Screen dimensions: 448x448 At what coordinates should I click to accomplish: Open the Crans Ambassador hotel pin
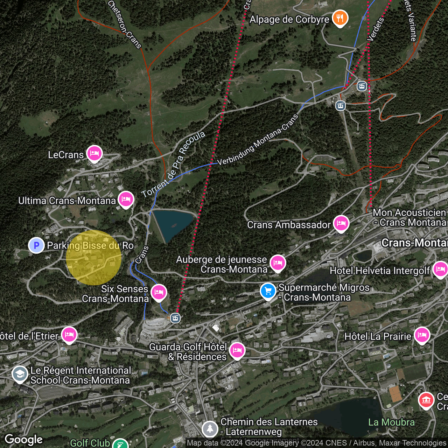(x=341, y=223)
